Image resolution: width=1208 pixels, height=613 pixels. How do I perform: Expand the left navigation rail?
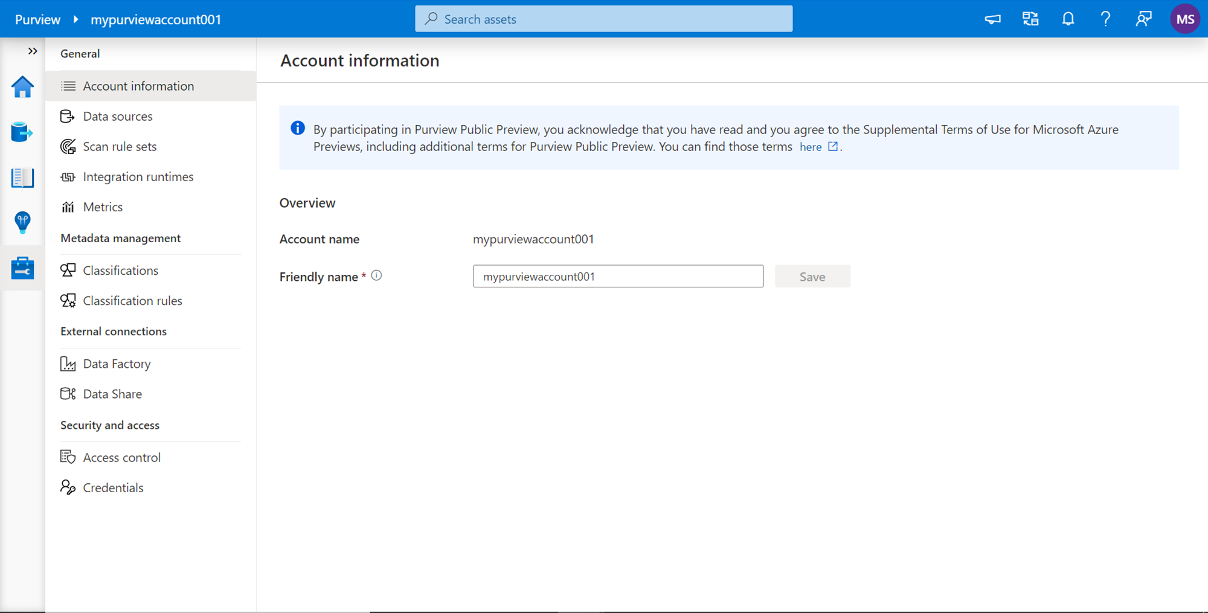[33, 51]
